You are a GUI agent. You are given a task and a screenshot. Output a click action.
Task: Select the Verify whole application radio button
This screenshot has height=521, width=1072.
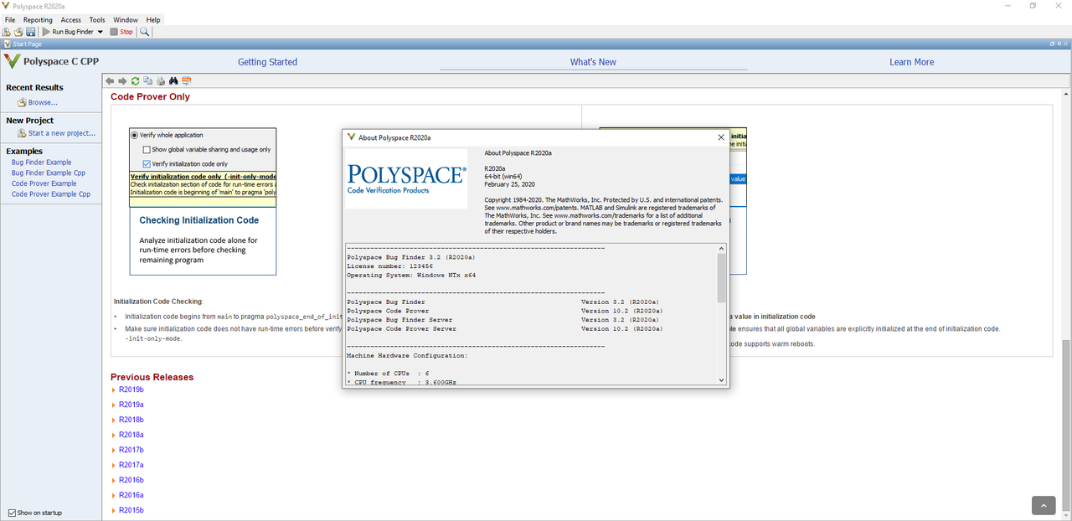click(134, 135)
